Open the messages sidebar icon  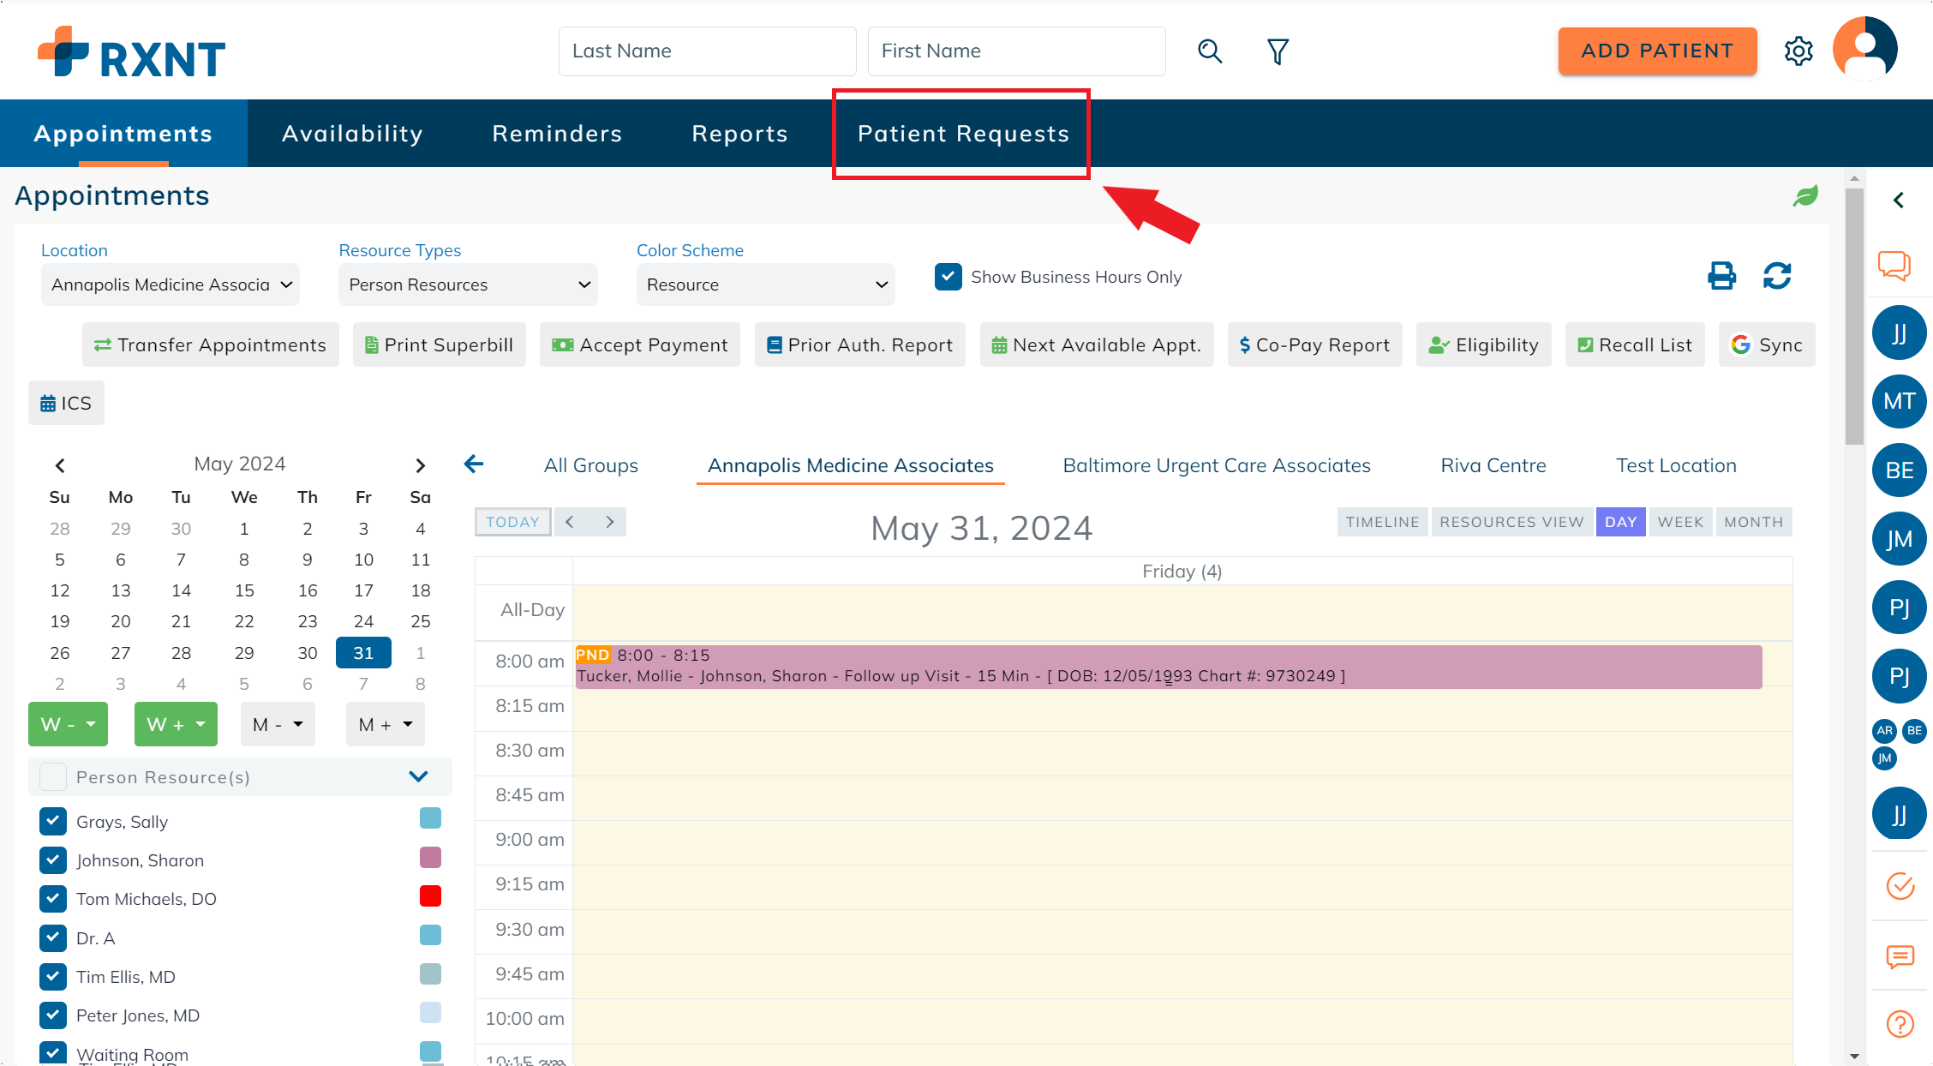(1900, 955)
